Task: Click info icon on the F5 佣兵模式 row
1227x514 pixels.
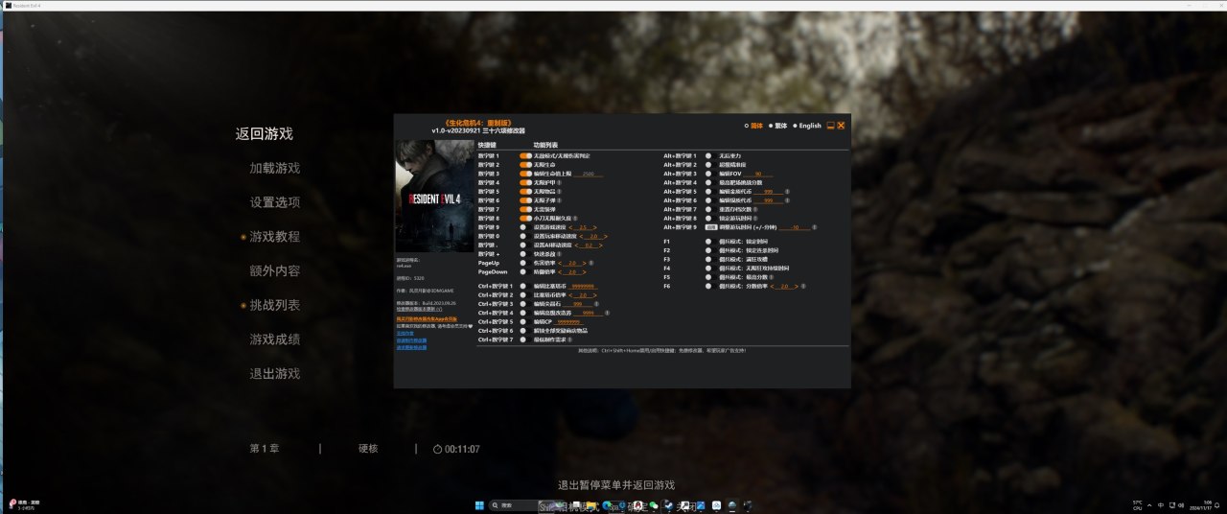Action: coord(772,277)
